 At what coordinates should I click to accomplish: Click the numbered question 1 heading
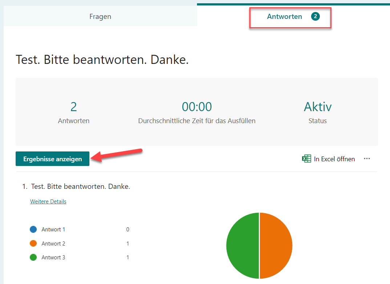80,187
